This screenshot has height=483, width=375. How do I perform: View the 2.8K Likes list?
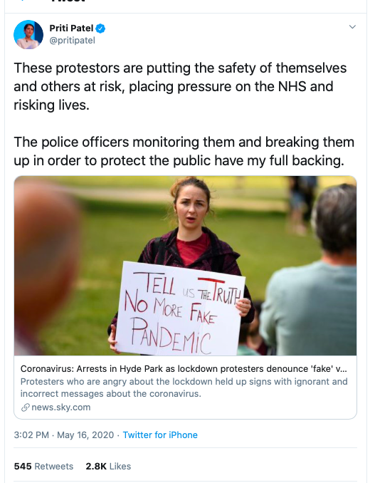coord(108,467)
